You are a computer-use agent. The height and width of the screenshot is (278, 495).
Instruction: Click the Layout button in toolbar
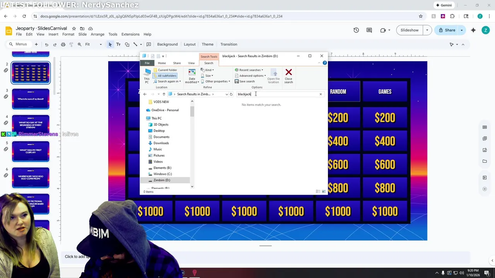pos(189,44)
